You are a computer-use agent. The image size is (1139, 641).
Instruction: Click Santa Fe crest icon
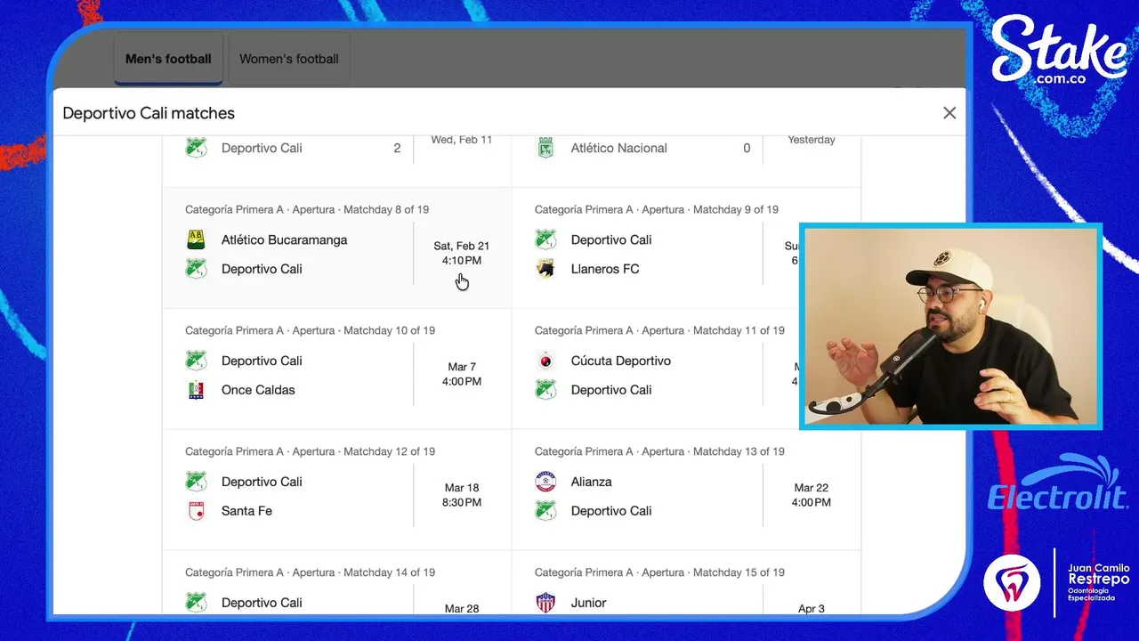(196, 511)
